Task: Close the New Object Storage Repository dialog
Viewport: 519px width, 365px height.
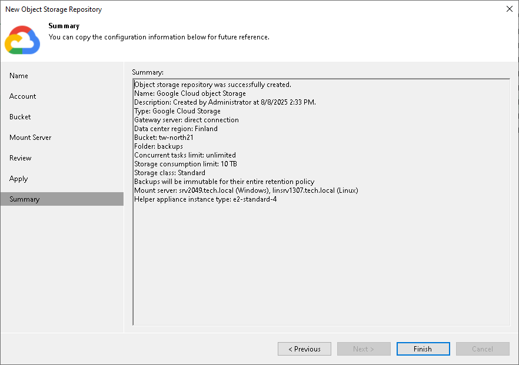Action: [510, 9]
